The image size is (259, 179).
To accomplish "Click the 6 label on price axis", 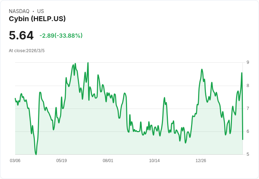I will [248, 131].
